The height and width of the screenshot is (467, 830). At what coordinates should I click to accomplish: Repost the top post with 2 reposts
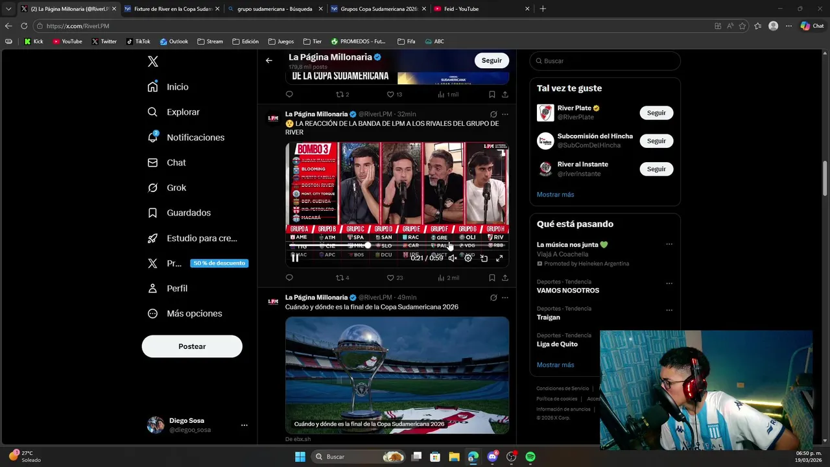click(x=342, y=95)
